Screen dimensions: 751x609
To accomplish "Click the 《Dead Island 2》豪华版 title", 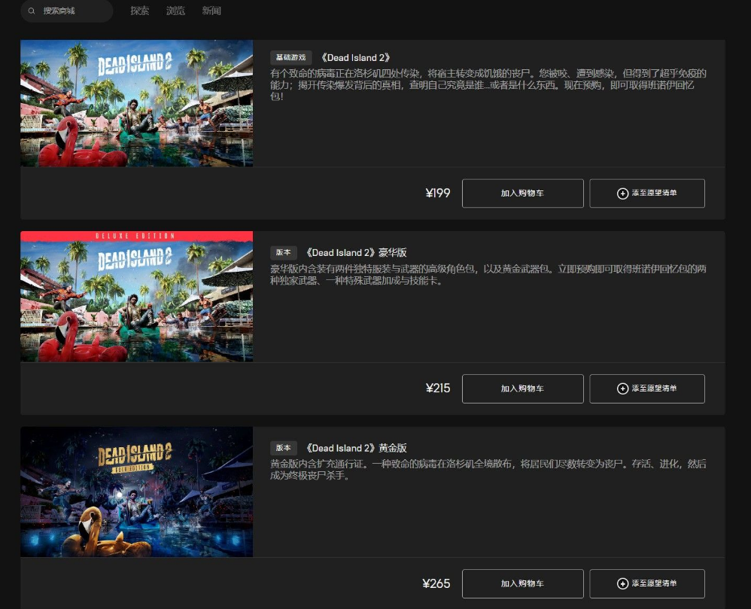I will tap(355, 252).
